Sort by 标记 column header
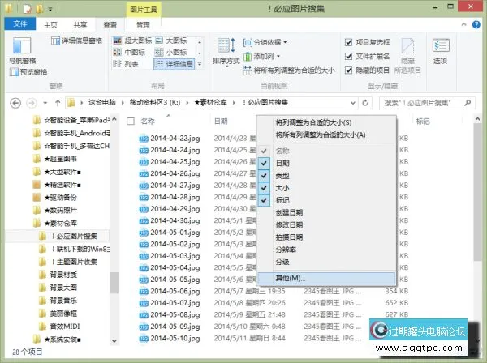 [423, 122]
